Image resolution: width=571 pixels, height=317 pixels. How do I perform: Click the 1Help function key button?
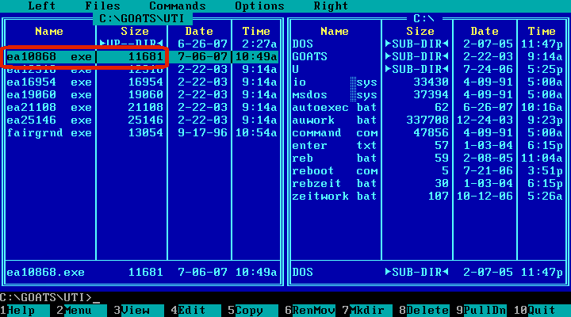tap(25, 311)
